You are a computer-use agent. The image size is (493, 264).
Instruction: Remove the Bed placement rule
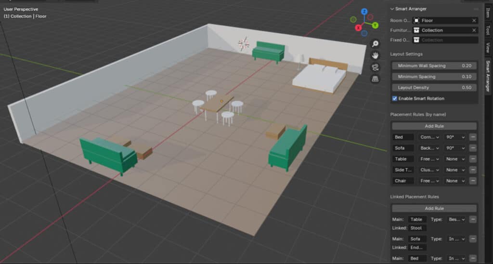coord(473,137)
